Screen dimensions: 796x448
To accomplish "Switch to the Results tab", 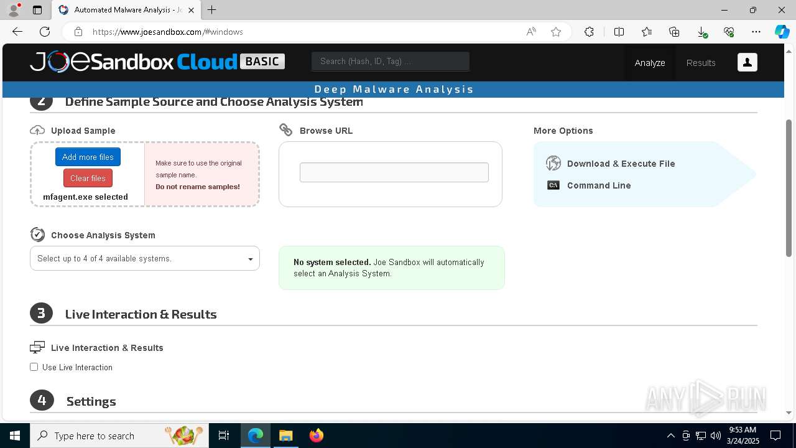I will click(x=701, y=63).
